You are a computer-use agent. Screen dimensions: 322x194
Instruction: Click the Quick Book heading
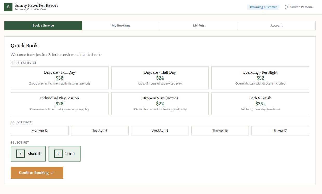(24, 46)
